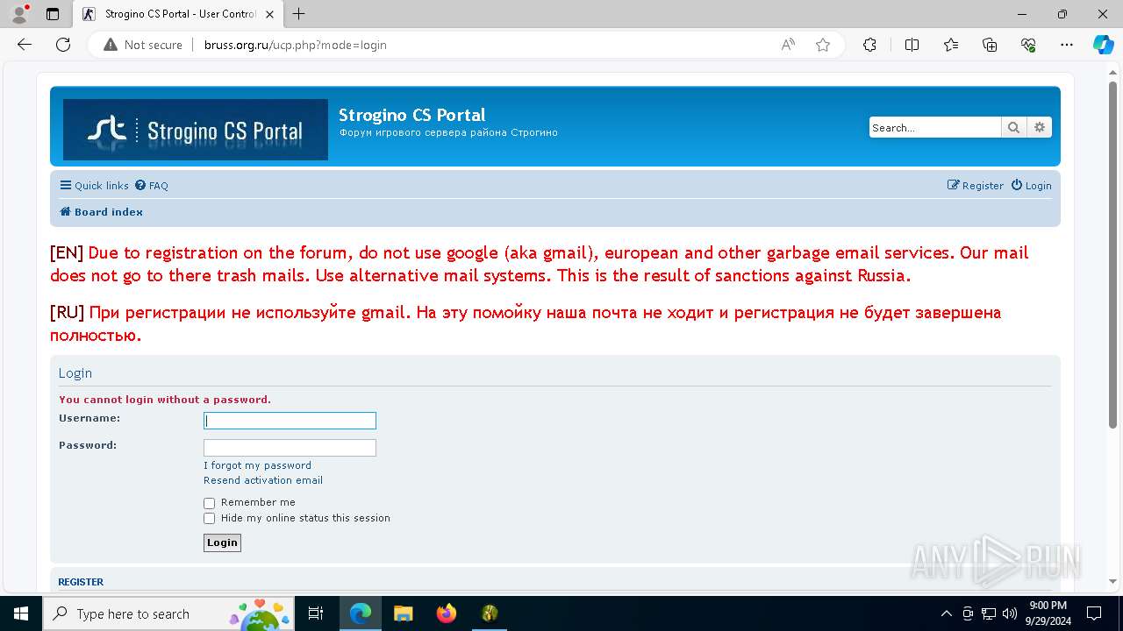This screenshot has width=1123, height=631.
Task: Open the Windows Start menu
Action: 21,613
